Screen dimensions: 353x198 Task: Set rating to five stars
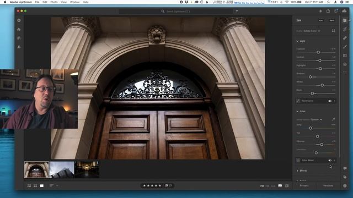[x=160, y=186]
